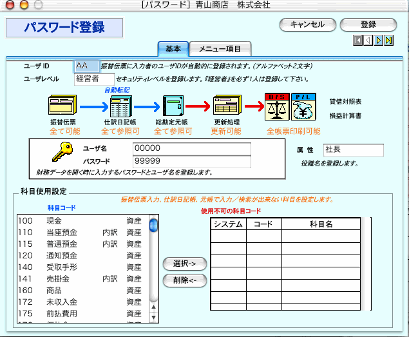Click the B/S balance sheet icon

tap(276, 105)
